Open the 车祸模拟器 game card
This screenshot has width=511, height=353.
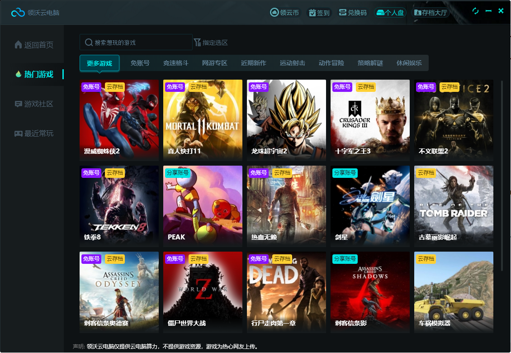click(454, 292)
